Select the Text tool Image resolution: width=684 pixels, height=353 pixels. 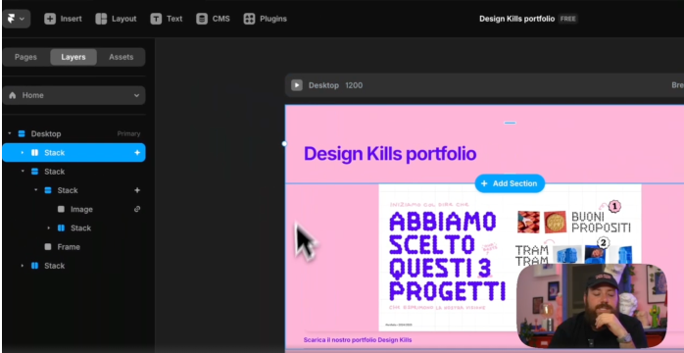click(167, 19)
